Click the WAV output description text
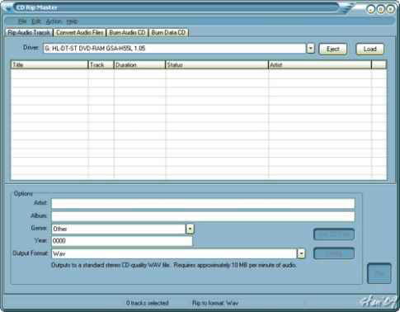Viewport: 400px width, 312px height. tap(174, 266)
